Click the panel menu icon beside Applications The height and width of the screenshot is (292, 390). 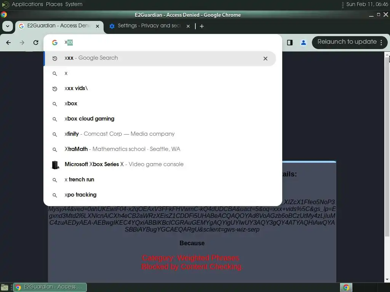pyautogui.click(x=5, y=5)
